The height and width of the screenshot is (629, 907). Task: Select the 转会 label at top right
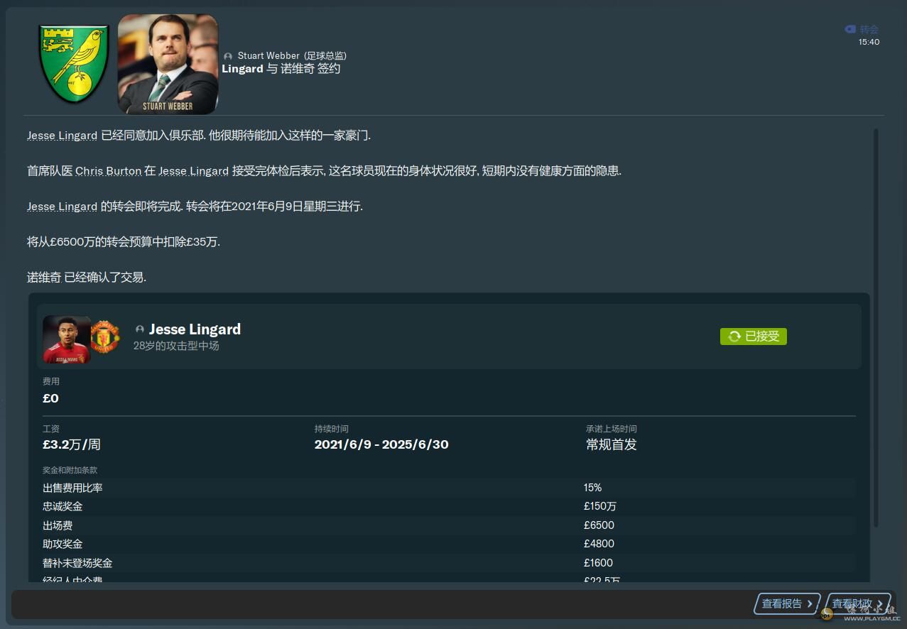[869, 29]
